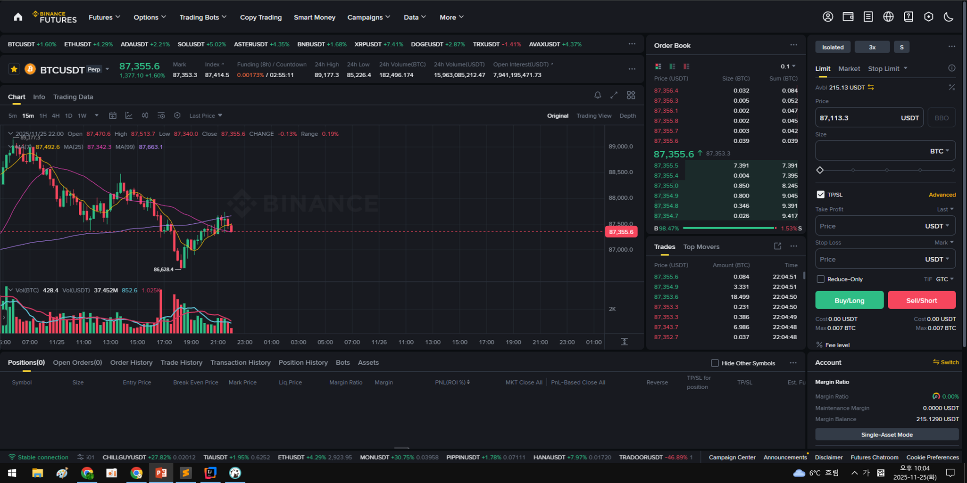Image resolution: width=967 pixels, height=483 pixels.
Task: Click the globe language icon
Action: pyautogui.click(x=888, y=17)
